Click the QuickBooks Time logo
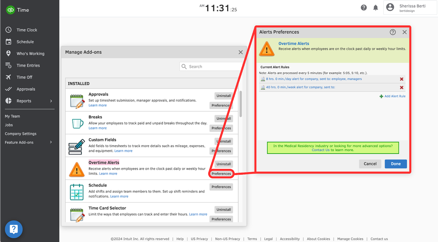 pyautogui.click(x=18, y=10)
